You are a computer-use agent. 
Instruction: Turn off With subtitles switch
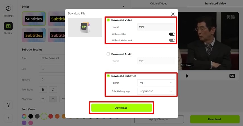tap(172, 34)
